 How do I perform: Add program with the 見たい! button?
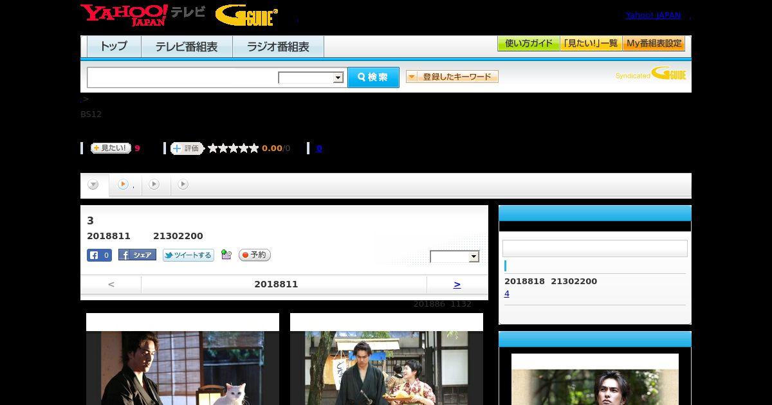[111, 148]
